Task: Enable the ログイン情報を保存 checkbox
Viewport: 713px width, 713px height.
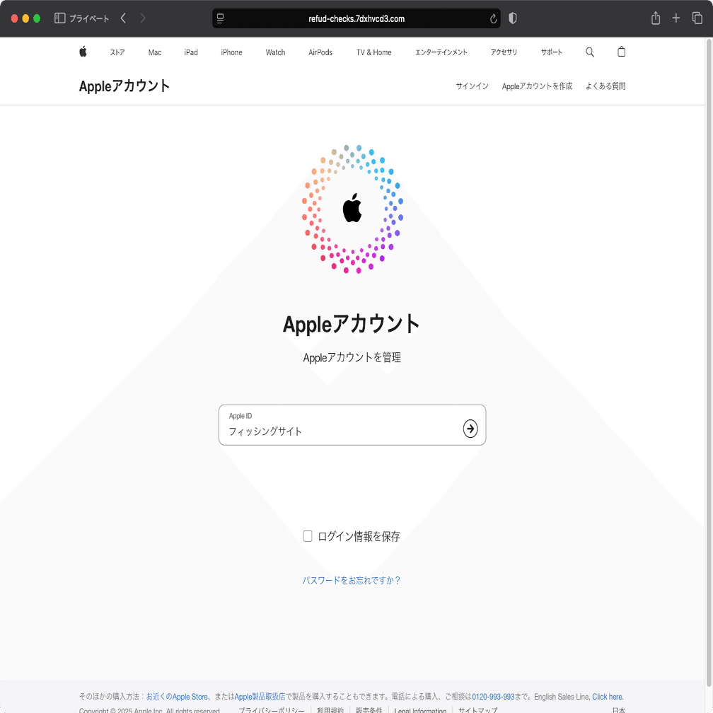Action: coord(307,535)
